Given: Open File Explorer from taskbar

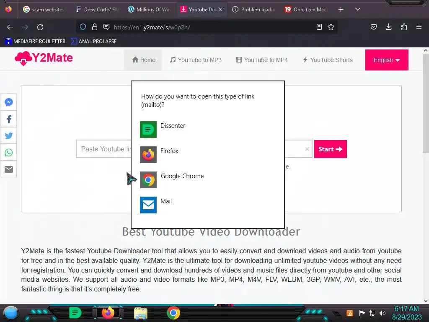Looking at the screenshot, I should (x=141, y=313).
